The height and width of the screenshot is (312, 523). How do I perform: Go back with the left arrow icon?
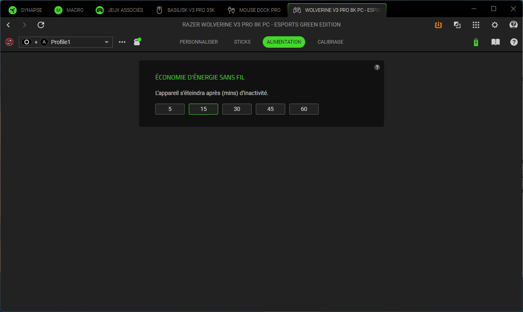pyautogui.click(x=9, y=25)
